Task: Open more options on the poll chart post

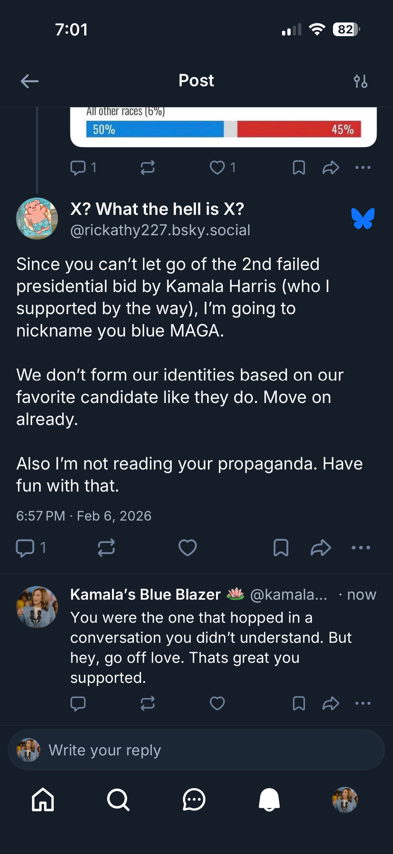Action: (363, 167)
